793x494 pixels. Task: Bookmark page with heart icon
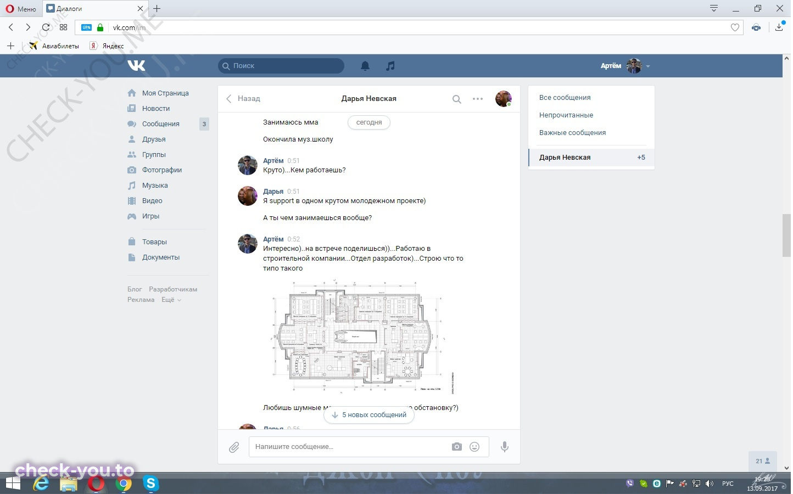pos(735,27)
